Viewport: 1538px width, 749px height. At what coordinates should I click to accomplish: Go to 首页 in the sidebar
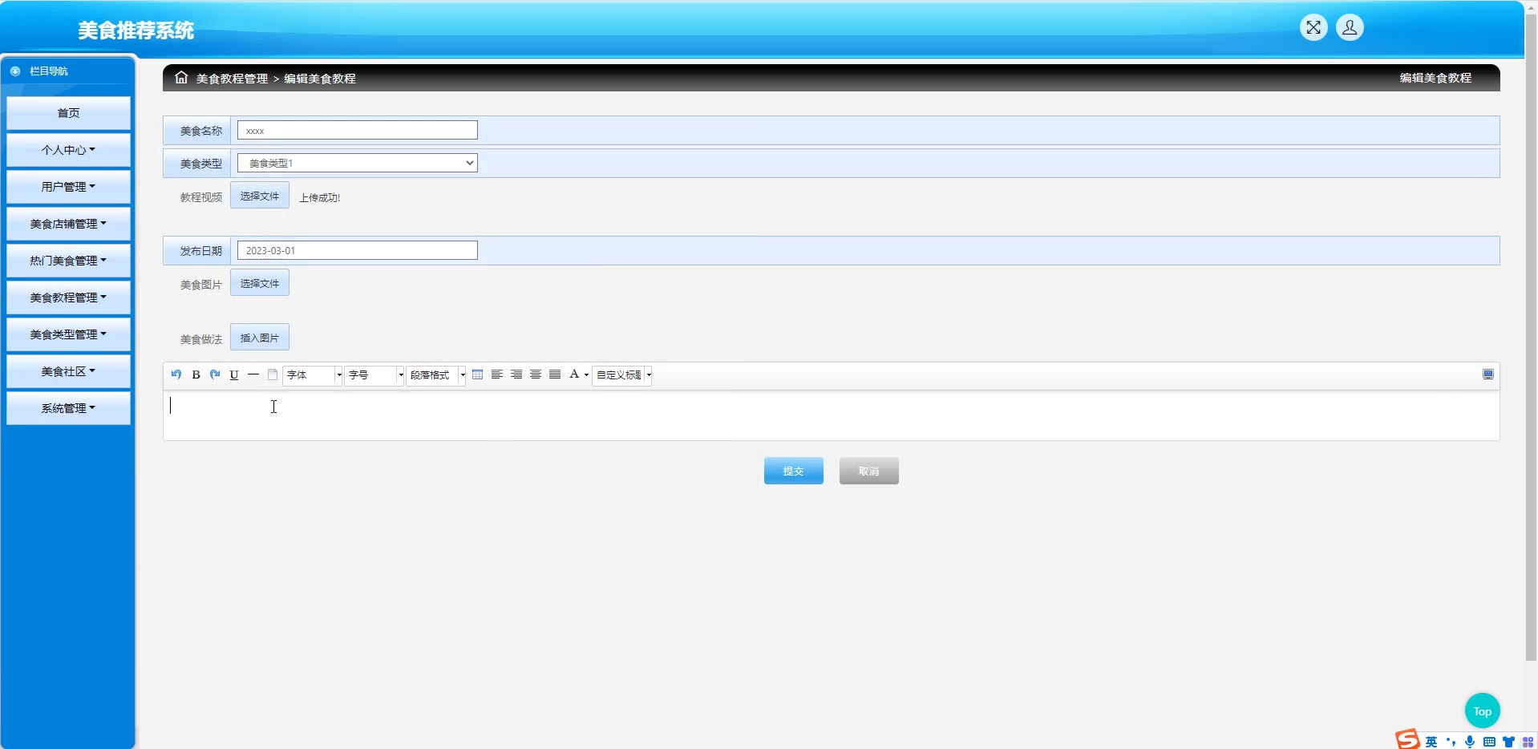(68, 113)
